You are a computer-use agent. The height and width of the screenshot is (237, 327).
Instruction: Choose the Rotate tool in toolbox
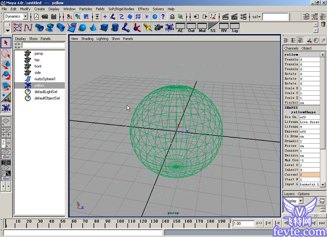(6, 75)
